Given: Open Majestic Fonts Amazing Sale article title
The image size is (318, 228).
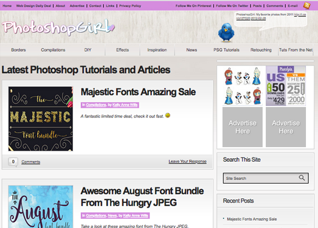Looking at the screenshot, I should tap(138, 92).
